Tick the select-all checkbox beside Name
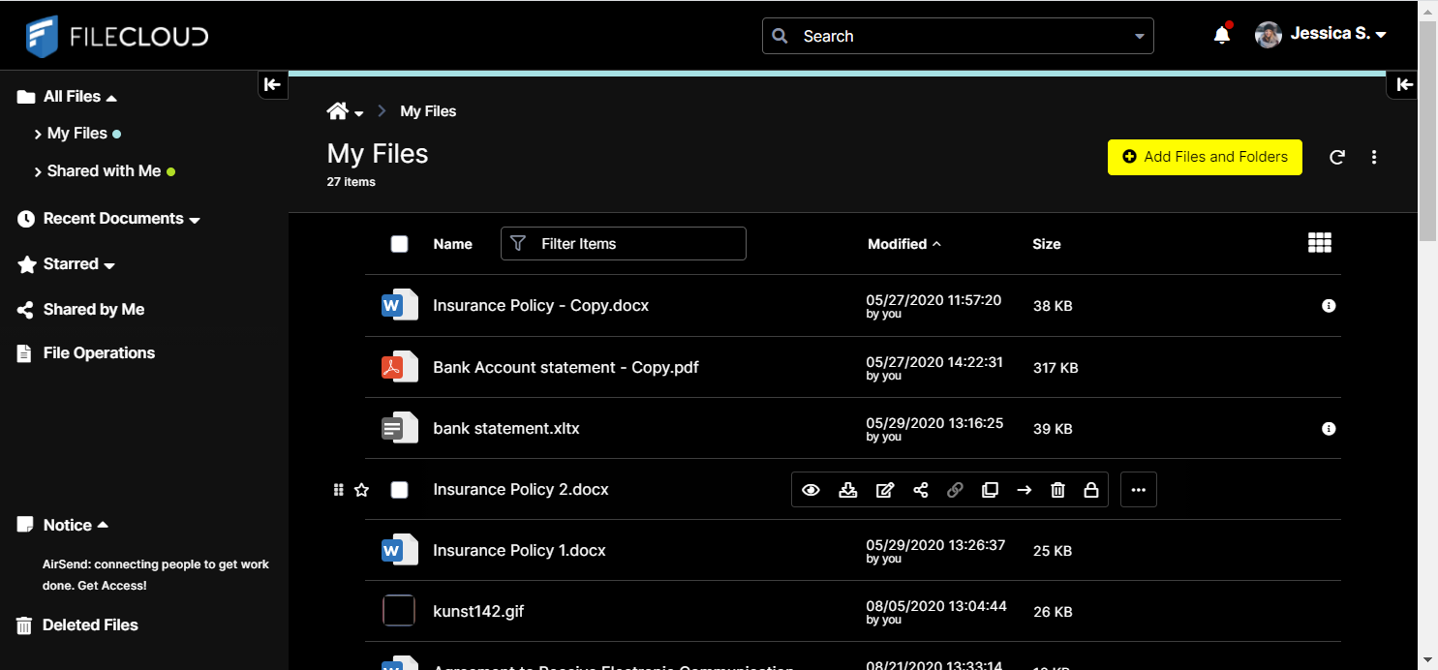The width and height of the screenshot is (1438, 670). [x=399, y=244]
